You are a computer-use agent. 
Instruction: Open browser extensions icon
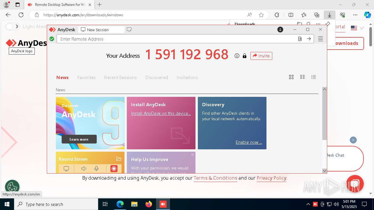277,15
